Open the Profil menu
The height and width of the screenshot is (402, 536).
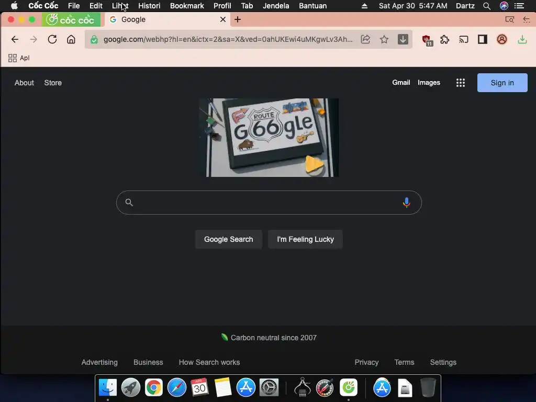[x=222, y=6]
